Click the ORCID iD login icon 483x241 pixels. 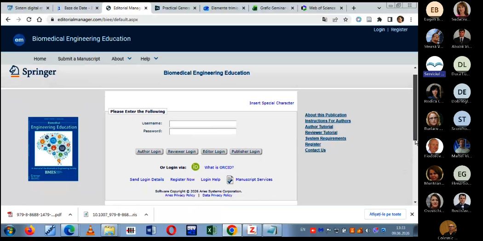pyautogui.click(x=195, y=167)
